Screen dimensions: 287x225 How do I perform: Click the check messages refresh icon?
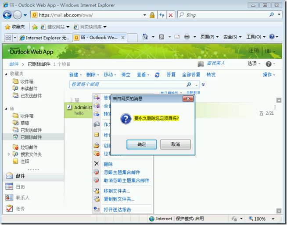(157, 75)
